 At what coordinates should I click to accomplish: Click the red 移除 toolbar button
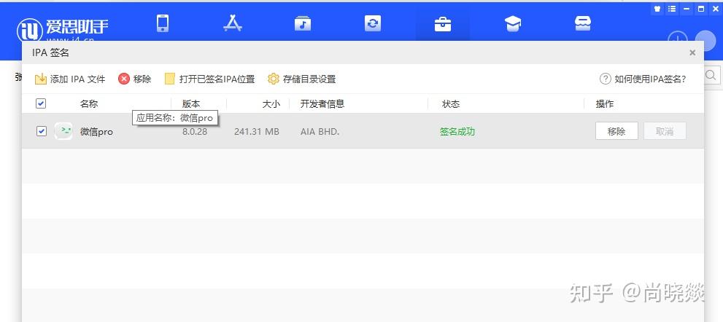click(135, 79)
